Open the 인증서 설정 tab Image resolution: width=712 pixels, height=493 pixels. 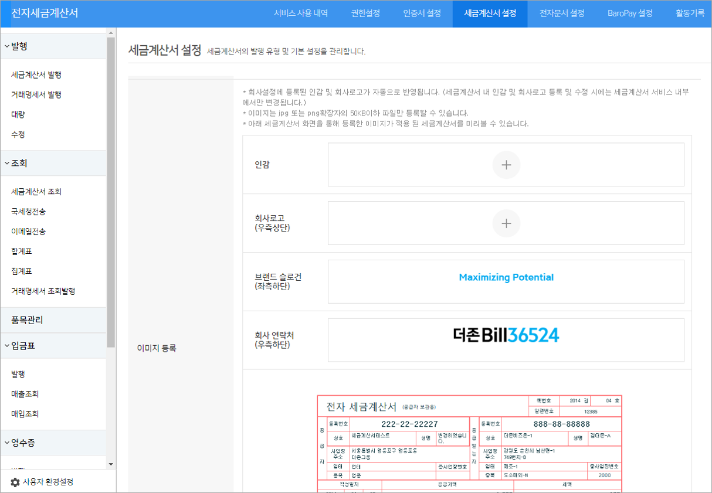pyautogui.click(x=422, y=13)
